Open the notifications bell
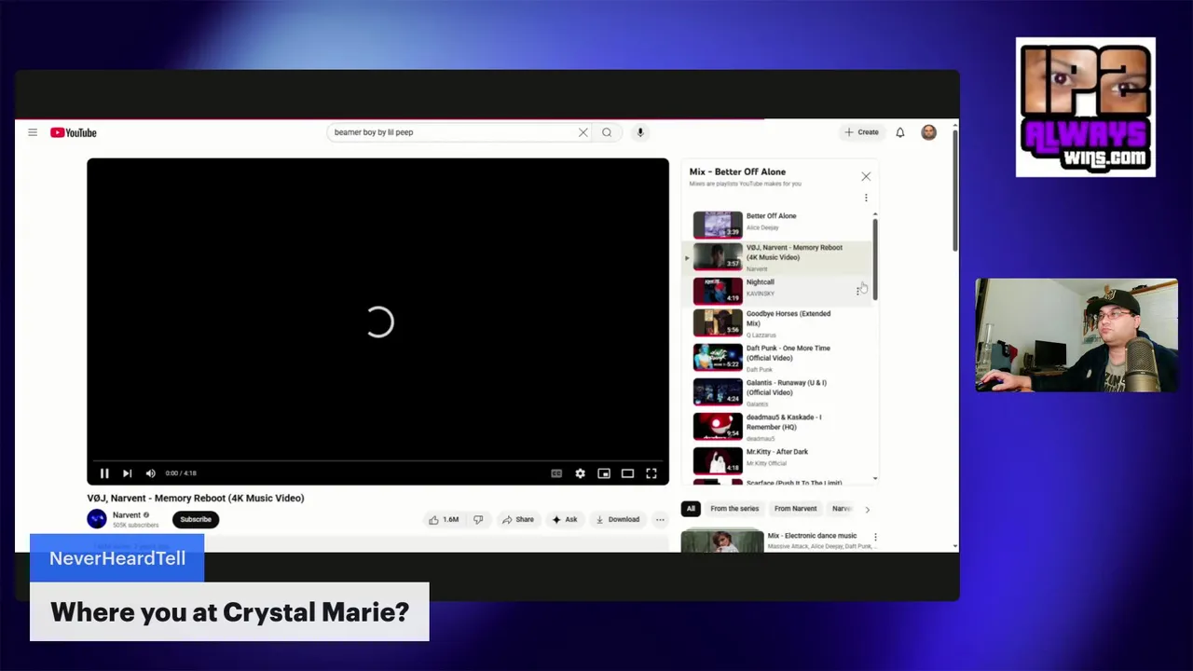The height and width of the screenshot is (671, 1193). pos(900,132)
